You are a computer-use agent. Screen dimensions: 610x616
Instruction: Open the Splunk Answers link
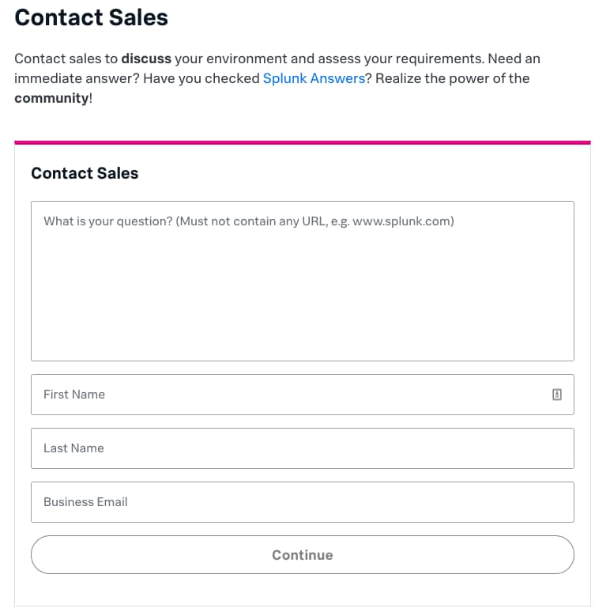point(314,78)
